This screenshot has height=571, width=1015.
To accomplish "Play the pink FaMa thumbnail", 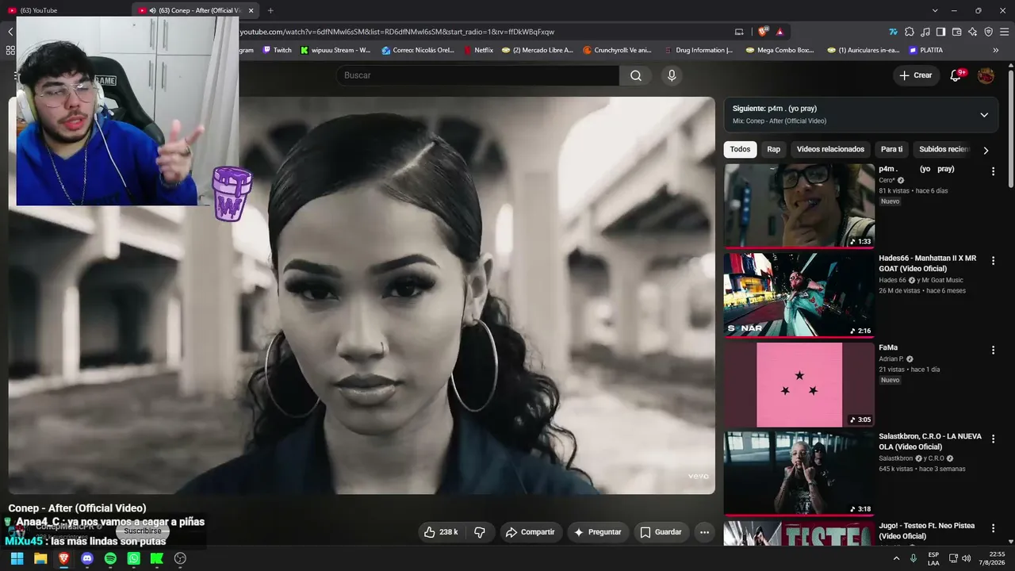I will point(799,385).
